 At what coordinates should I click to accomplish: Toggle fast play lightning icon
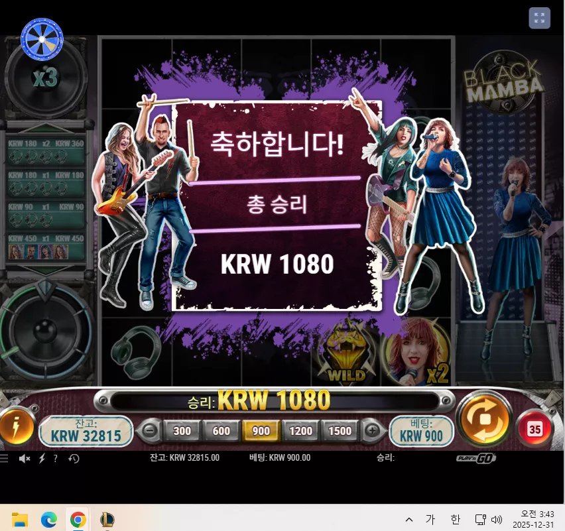(42, 458)
